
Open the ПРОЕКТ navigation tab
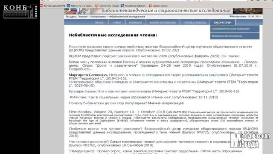100,23
